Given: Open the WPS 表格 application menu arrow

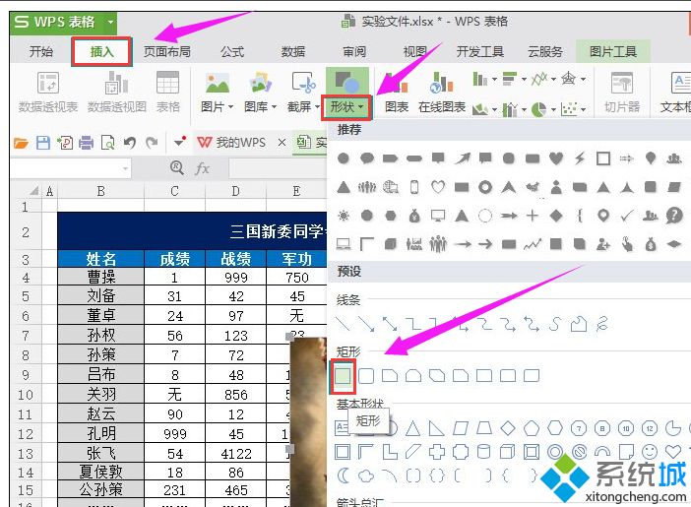Looking at the screenshot, I should coord(110,22).
